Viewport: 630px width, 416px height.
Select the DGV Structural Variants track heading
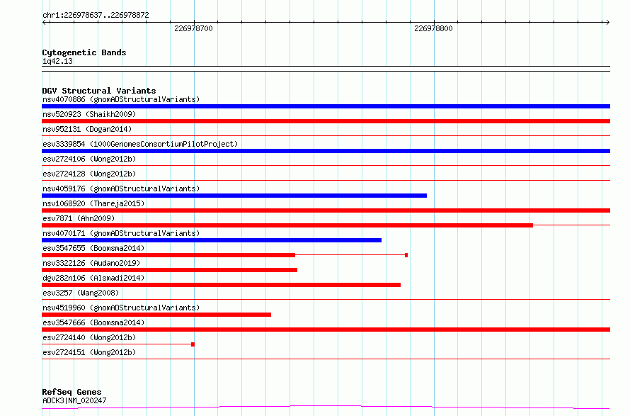(x=99, y=91)
